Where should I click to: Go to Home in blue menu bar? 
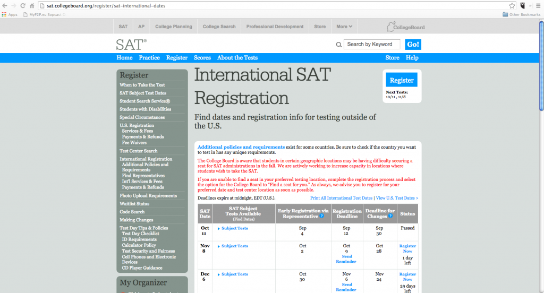pyautogui.click(x=124, y=57)
